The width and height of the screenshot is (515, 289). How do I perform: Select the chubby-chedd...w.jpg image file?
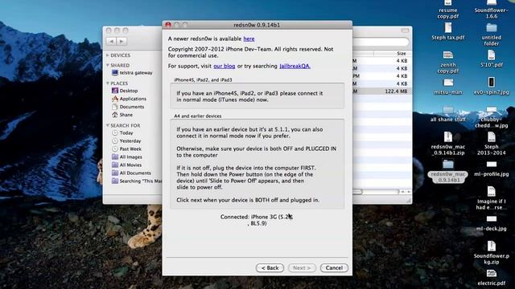(x=492, y=116)
